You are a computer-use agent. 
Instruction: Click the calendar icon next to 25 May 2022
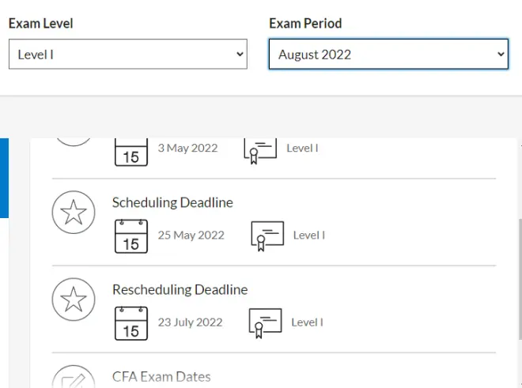click(x=131, y=235)
